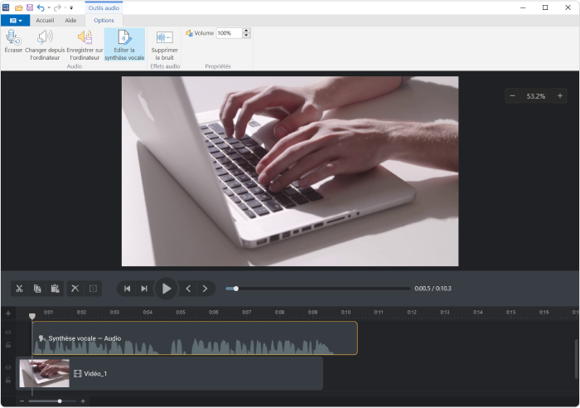Click the timeline zoom slider handle

point(60,401)
